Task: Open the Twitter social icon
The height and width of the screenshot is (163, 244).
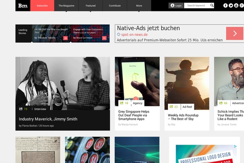Action: pyautogui.click(x=231, y=6)
